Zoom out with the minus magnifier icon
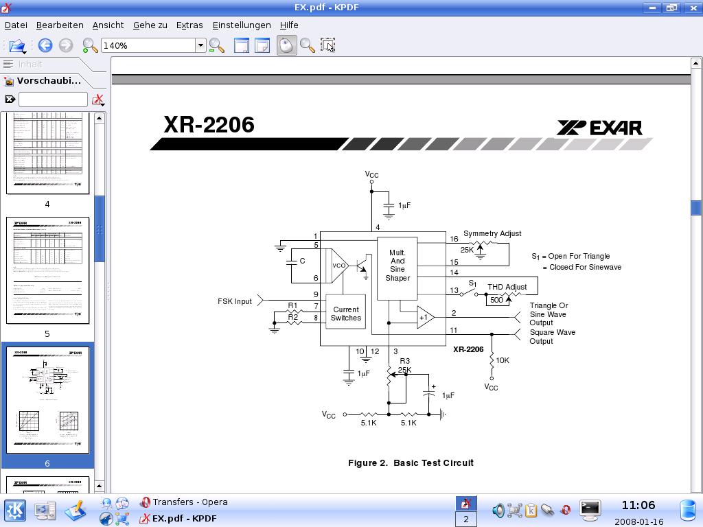 [216, 46]
